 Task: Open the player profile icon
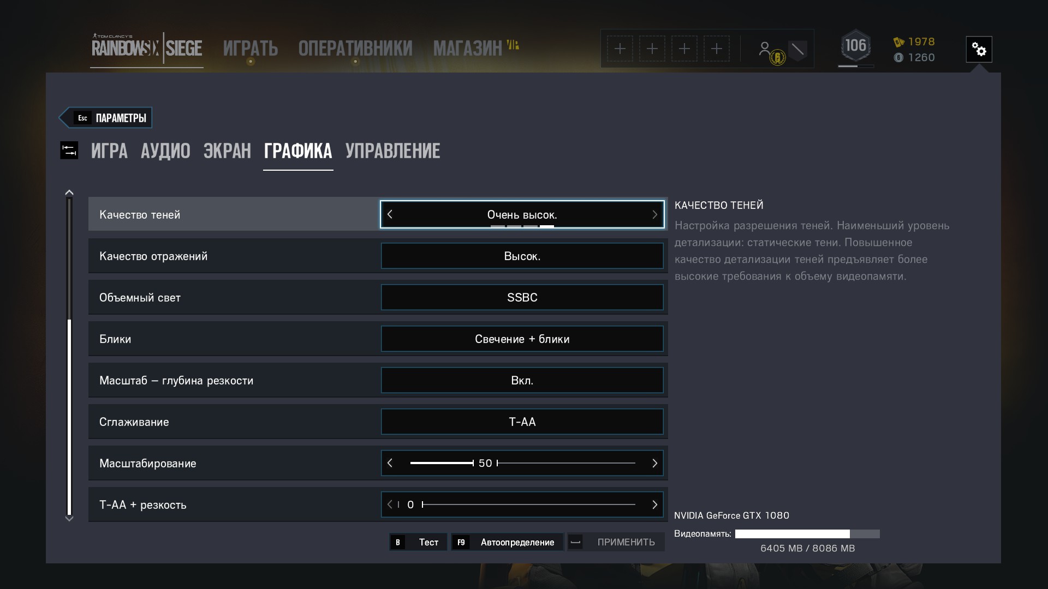pyautogui.click(x=765, y=49)
